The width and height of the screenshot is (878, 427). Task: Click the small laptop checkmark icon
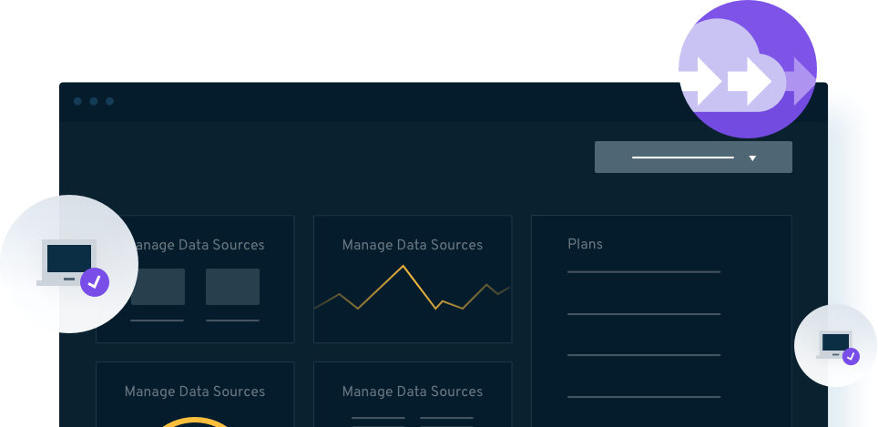pos(835,345)
